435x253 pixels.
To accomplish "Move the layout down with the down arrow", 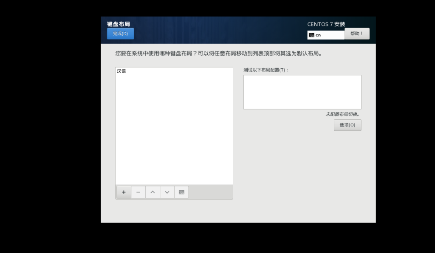I will [x=167, y=192].
